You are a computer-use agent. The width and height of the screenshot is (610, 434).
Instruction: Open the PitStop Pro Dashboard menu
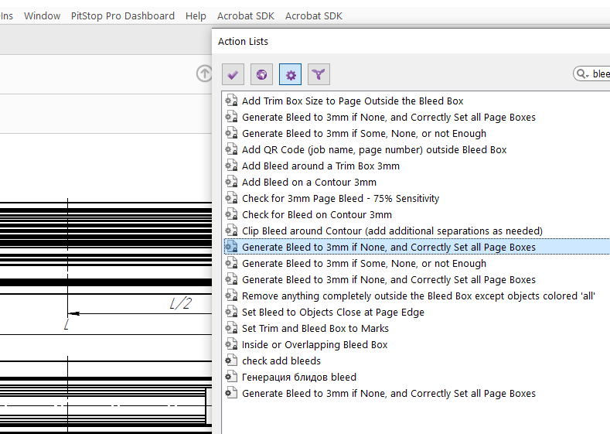(123, 16)
